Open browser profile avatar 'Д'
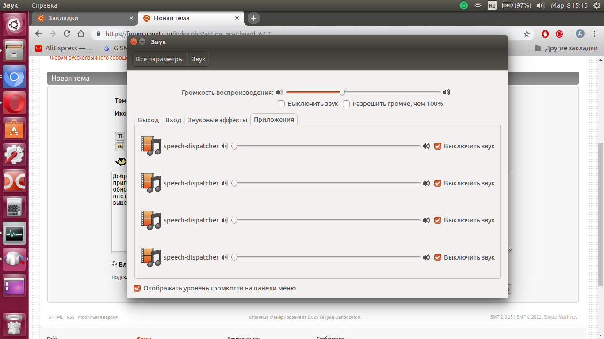This screenshot has height=339, width=604. tap(580, 34)
